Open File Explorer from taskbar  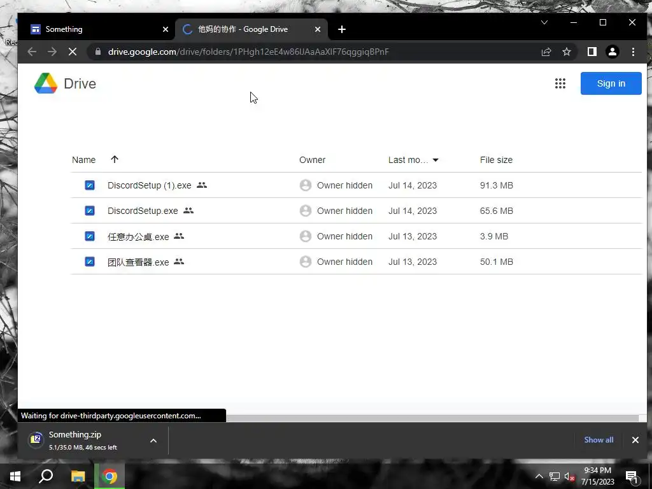click(x=78, y=476)
